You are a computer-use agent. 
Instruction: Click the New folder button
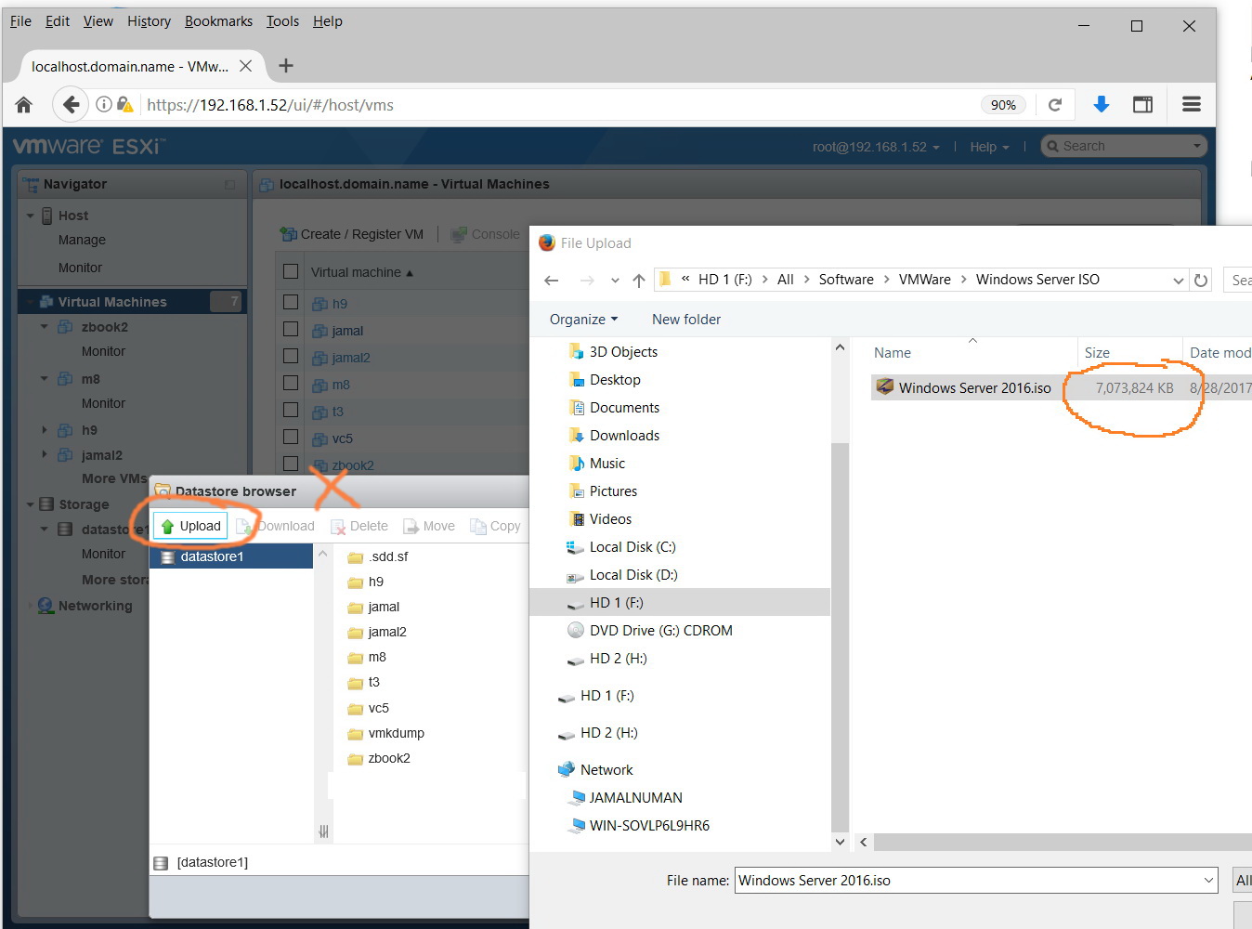click(686, 319)
